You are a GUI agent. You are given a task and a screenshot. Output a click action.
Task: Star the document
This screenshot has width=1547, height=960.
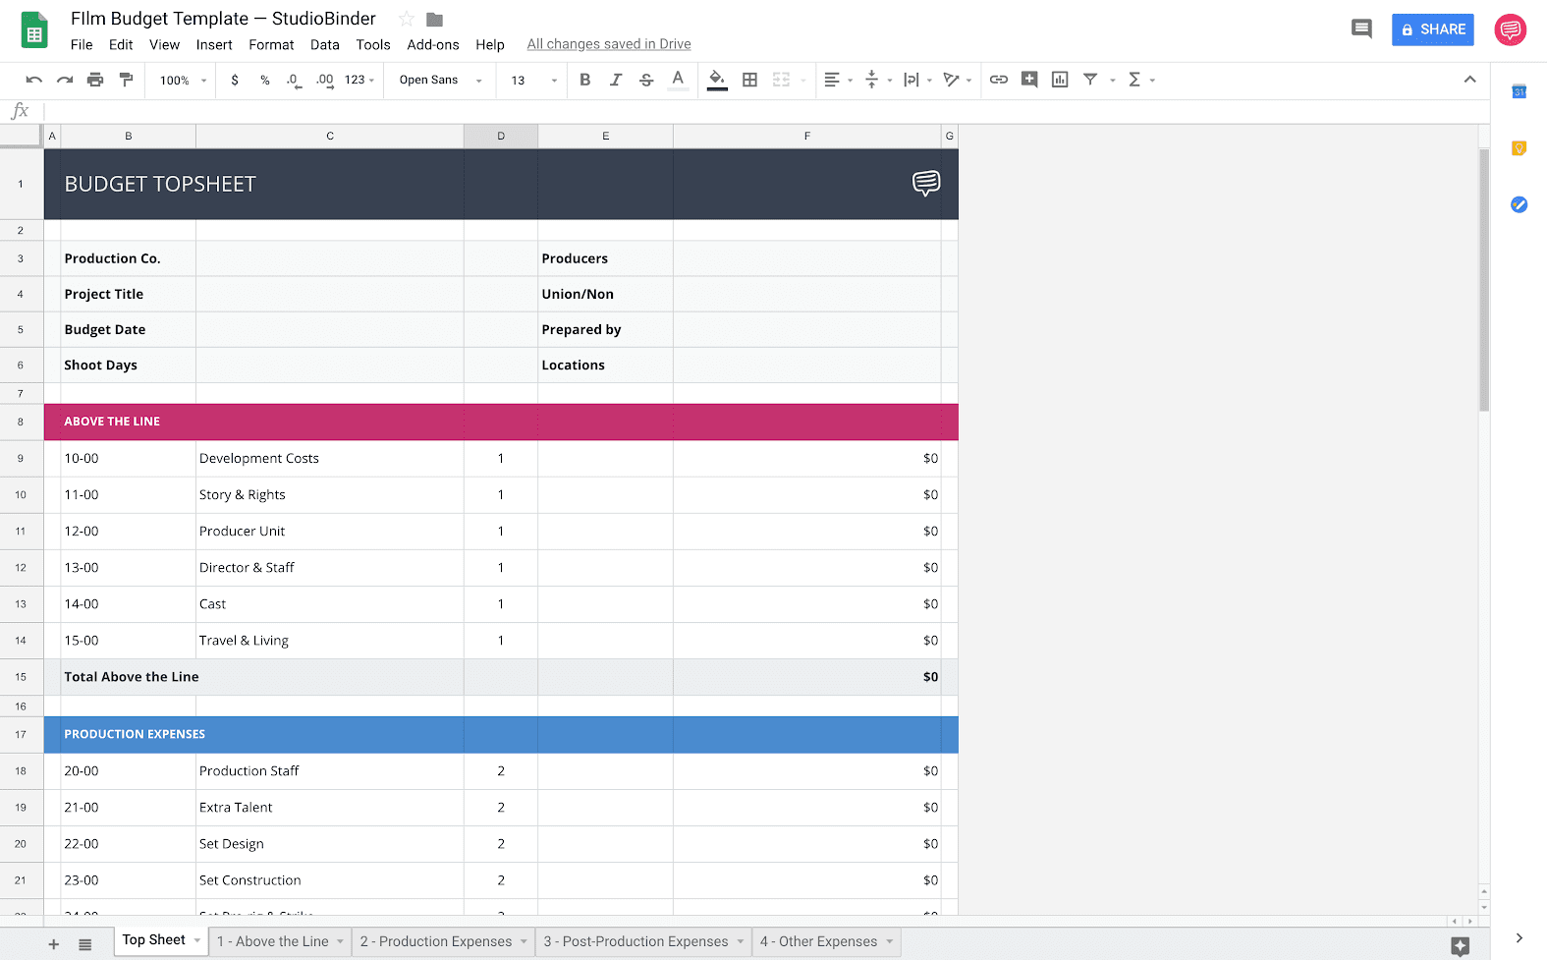coord(406,19)
